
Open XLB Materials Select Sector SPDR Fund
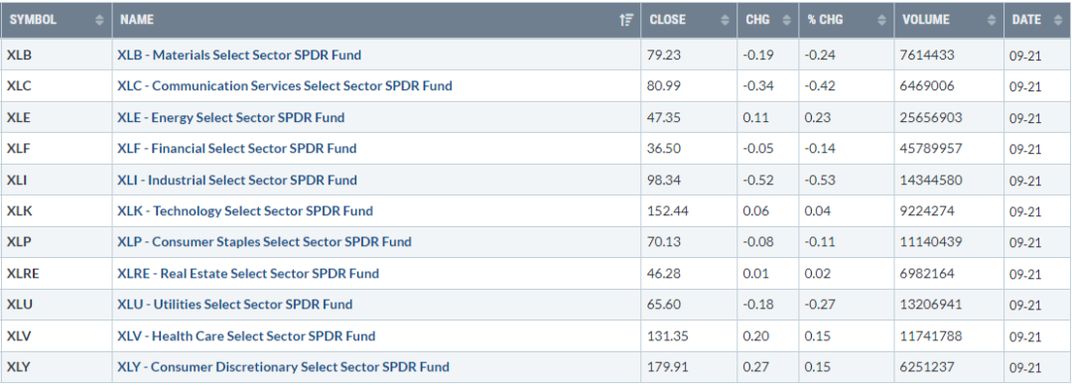pos(239,55)
